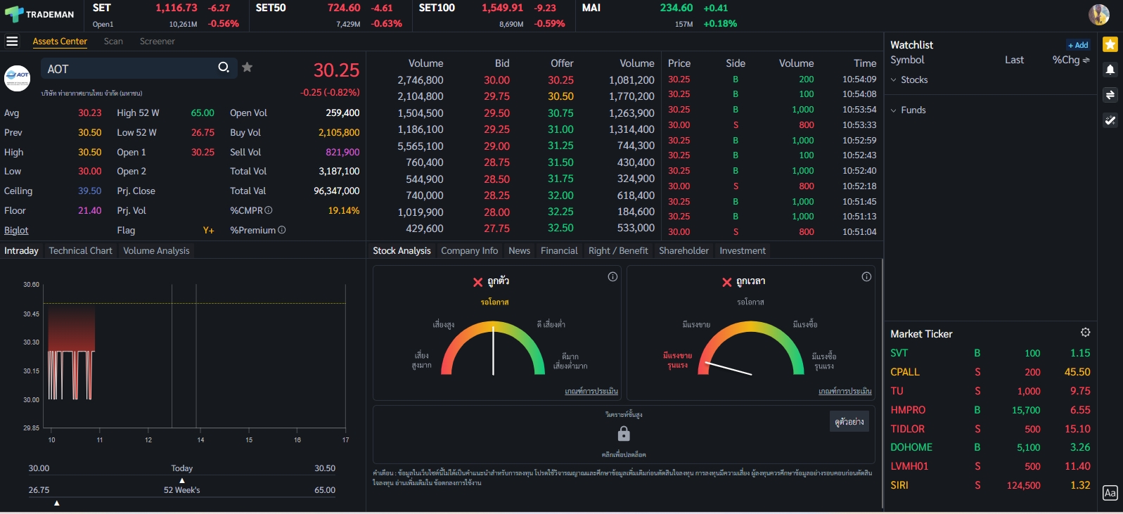Image resolution: width=1123 pixels, height=514 pixels.
Task: Click the info icon on the ถูกตัว gauge card
Action: [x=612, y=277]
